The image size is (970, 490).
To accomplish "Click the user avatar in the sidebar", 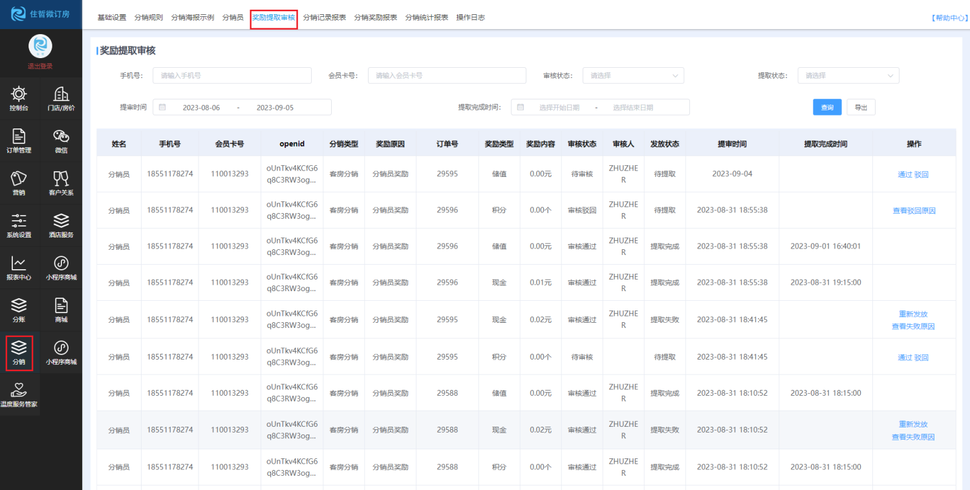I will click(x=40, y=45).
